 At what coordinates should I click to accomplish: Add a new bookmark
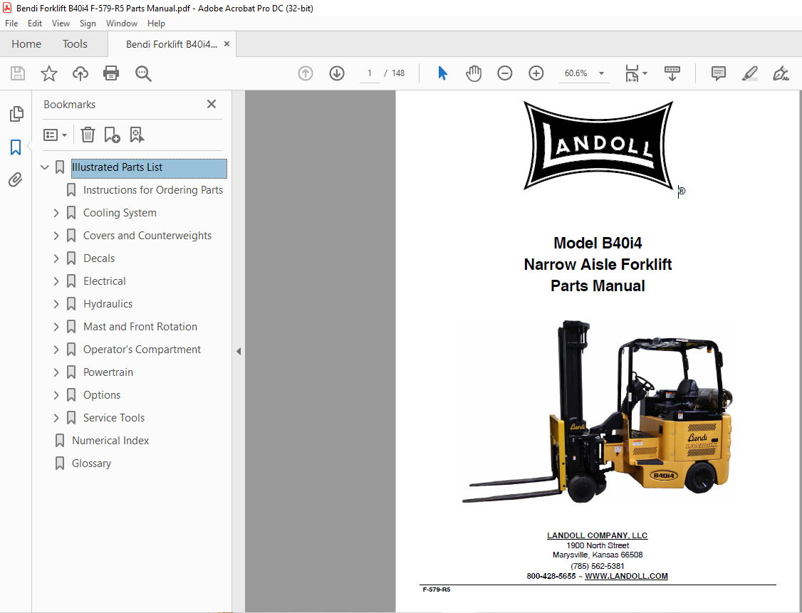click(x=112, y=135)
